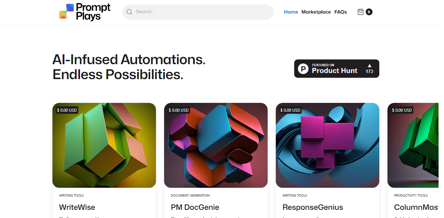The height and width of the screenshot is (218, 444).
Task: Click the magnifying glass search icon
Action: click(x=129, y=12)
